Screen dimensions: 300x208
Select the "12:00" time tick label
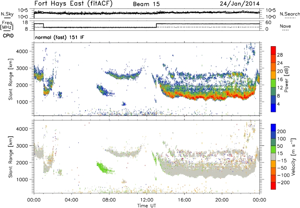pos(147,200)
